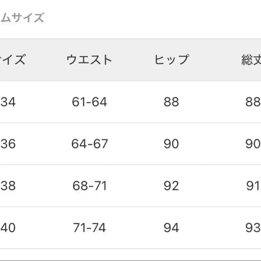Click the 総丈 value 88 for size 34

pos(253,102)
